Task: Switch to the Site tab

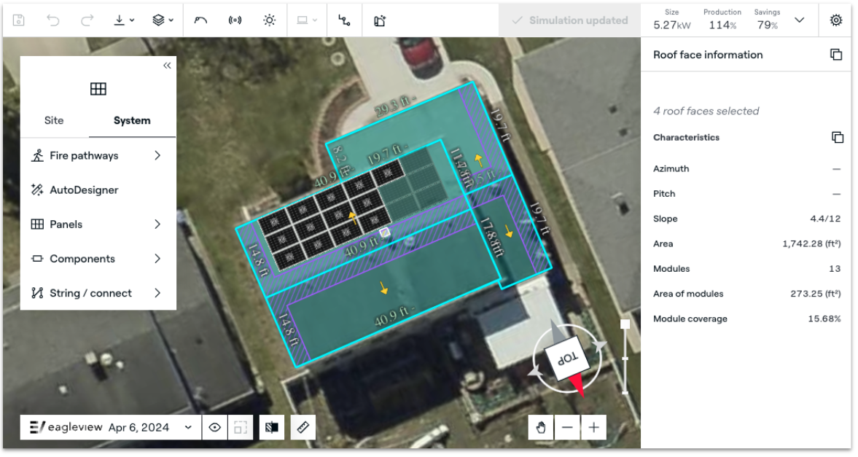Action: point(54,120)
